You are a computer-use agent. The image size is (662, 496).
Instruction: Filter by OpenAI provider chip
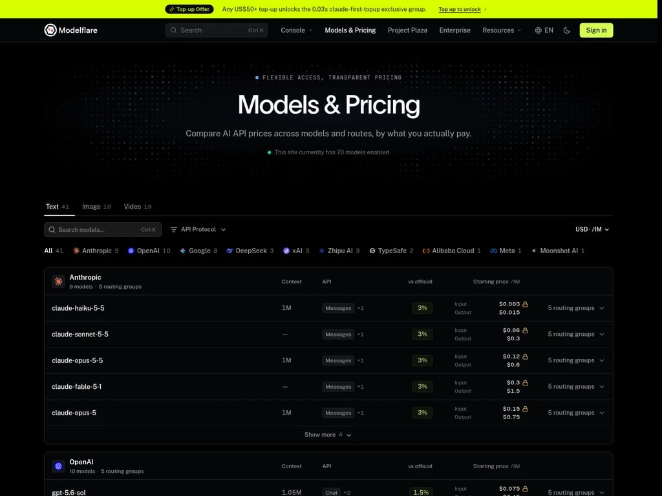[x=149, y=251]
